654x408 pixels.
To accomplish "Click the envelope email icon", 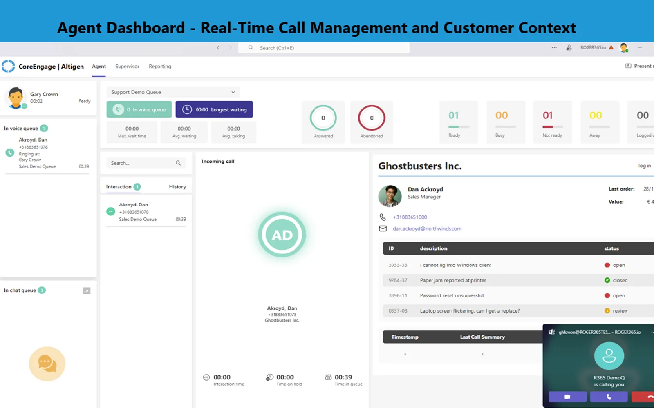I will tap(383, 228).
